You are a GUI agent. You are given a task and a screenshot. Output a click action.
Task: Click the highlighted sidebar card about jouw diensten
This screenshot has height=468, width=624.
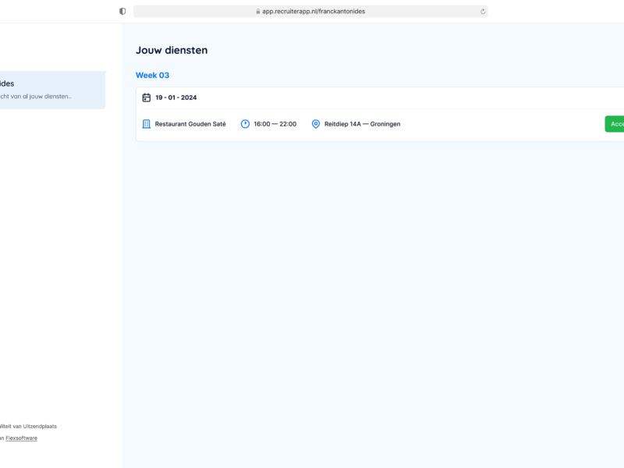[x=47, y=89]
